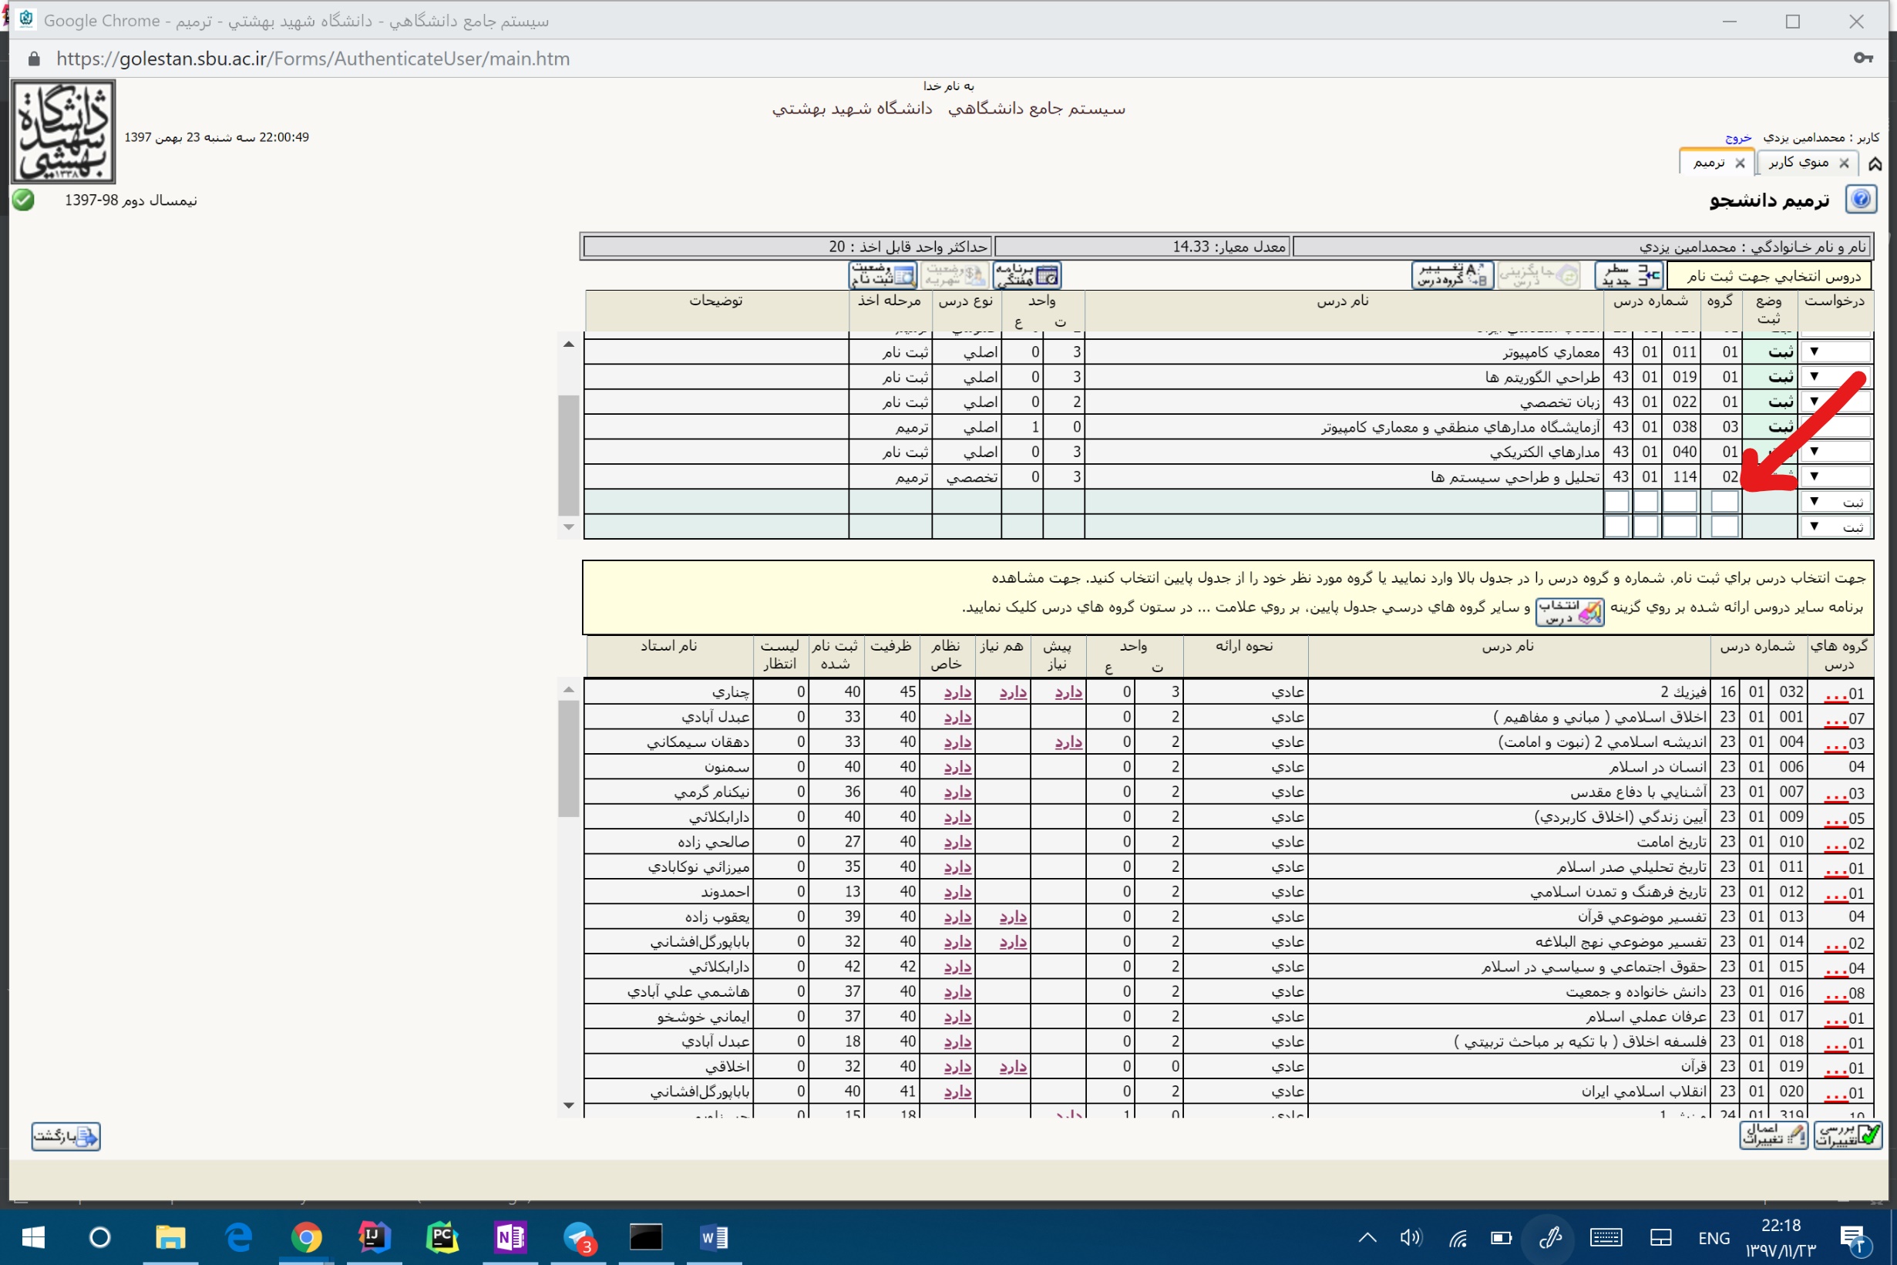Click the blue help question mark icon

(x=1861, y=199)
